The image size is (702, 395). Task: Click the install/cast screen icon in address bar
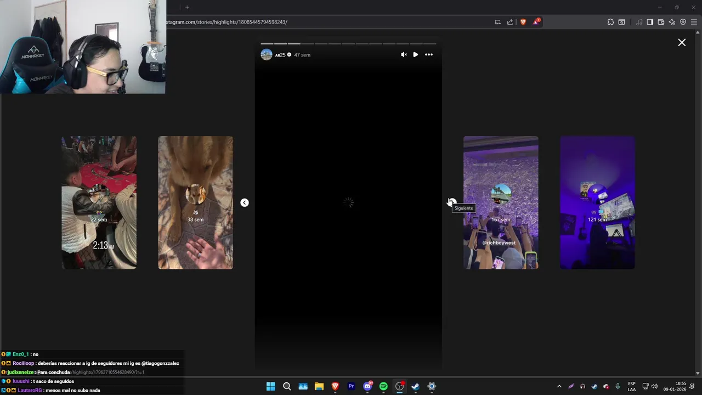497,22
